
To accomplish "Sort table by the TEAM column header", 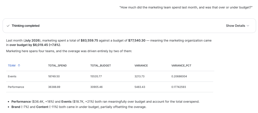I will (x=12, y=65).
